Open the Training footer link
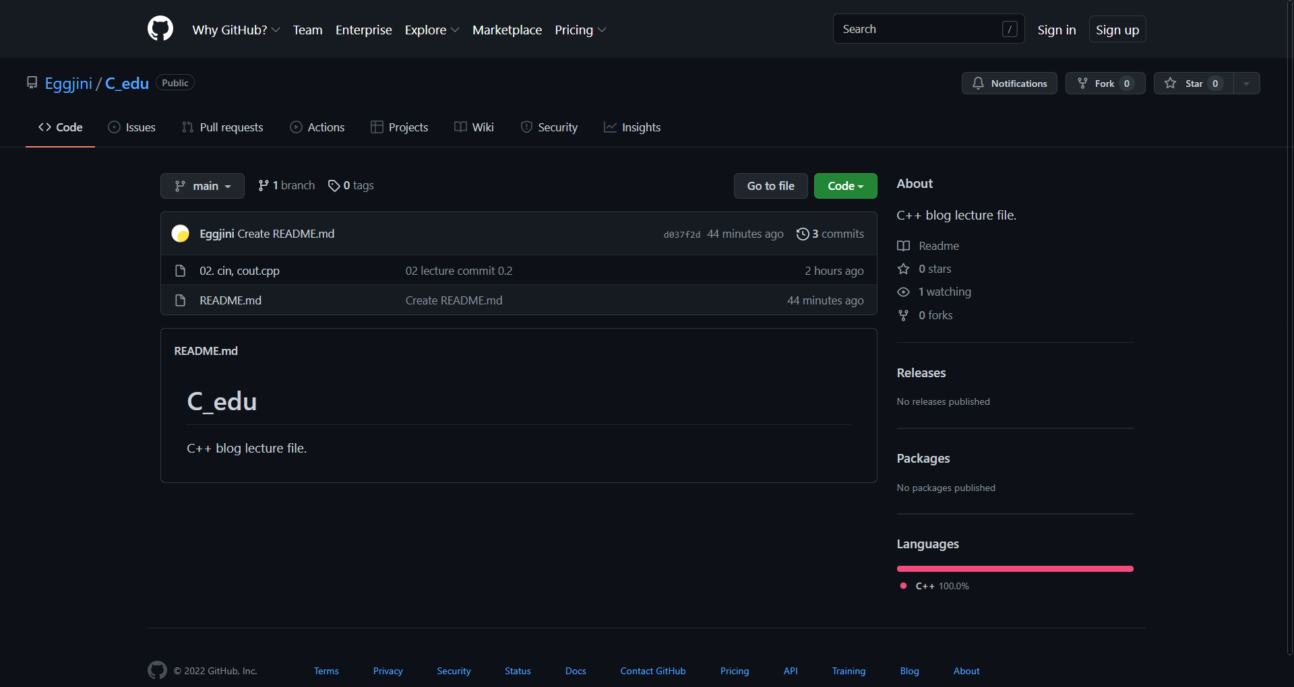1294x687 pixels. point(849,671)
